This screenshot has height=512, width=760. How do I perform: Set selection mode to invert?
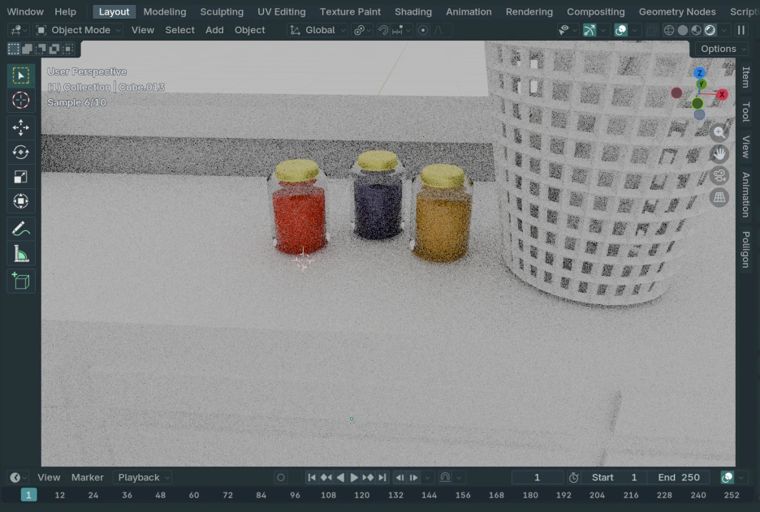coord(54,49)
